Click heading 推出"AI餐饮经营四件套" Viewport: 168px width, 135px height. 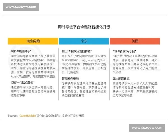(x=77, y=51)
